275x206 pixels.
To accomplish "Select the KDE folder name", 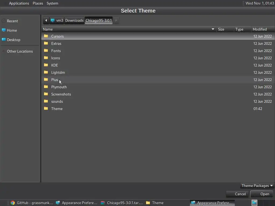I will [x=55, y=65].
